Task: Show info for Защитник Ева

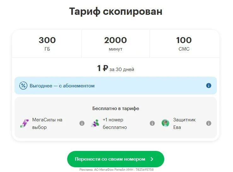Action: pos(208,123)
